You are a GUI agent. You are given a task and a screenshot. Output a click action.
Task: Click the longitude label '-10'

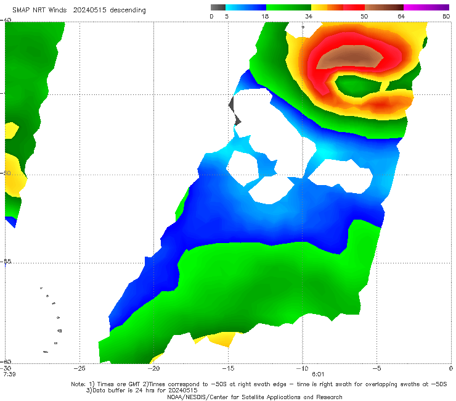(302, 368)
